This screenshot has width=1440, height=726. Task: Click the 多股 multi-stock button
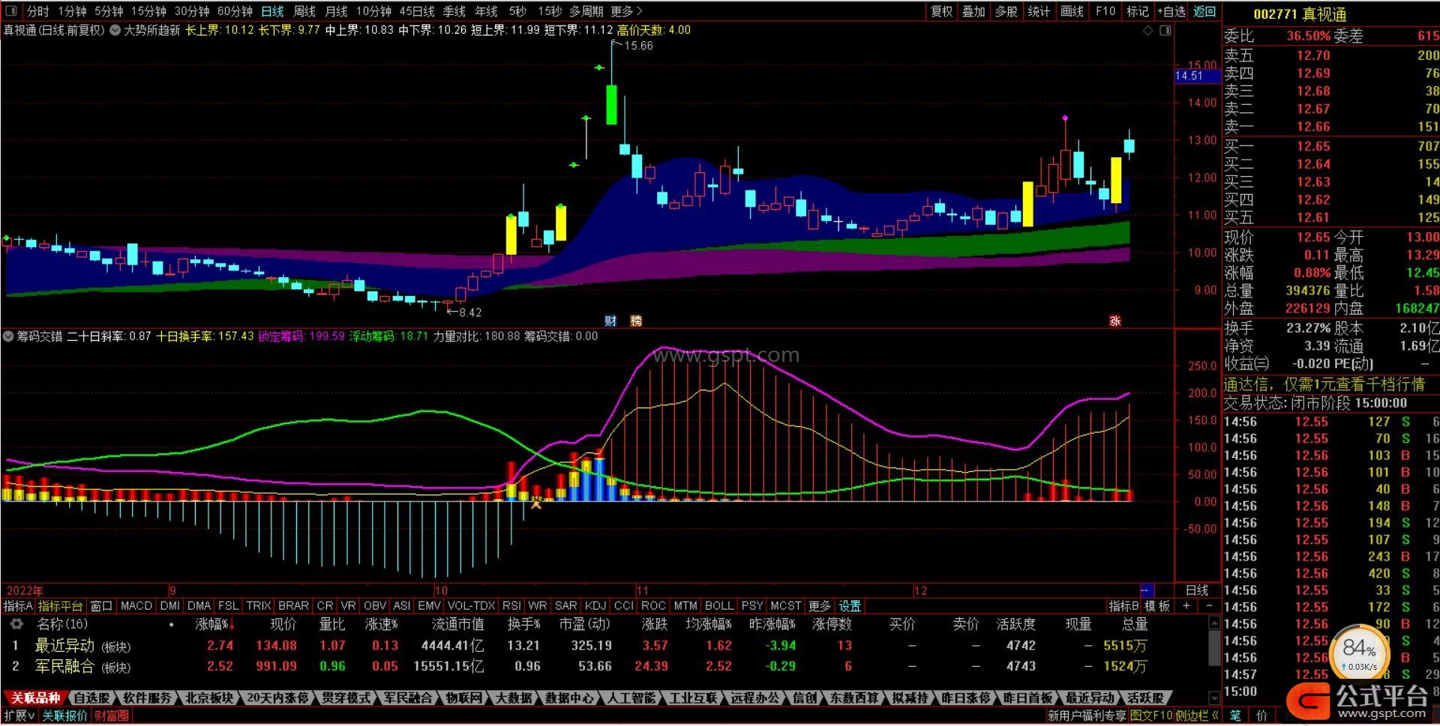(1006, 11)
